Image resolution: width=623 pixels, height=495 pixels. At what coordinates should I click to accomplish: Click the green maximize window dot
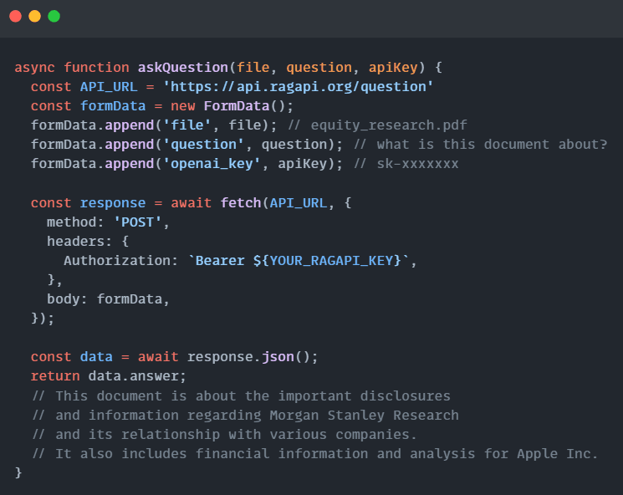click(54, 16)
